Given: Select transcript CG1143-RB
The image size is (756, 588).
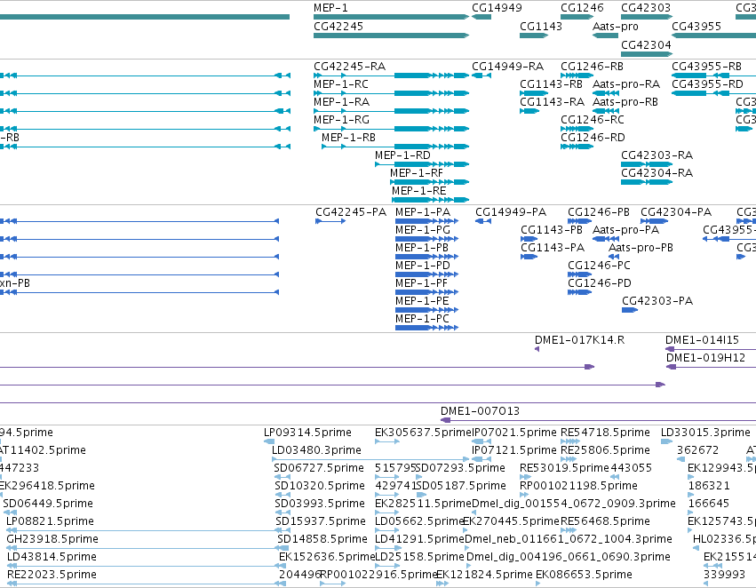Looking at the screenshot, I should (x=534, y=93).
